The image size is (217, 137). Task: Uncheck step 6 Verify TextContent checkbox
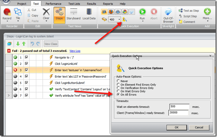tap(27, 89)
